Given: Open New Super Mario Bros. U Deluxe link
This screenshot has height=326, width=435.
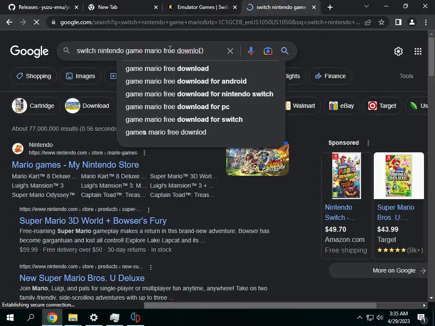Looking at the screenshot, I should 82,278.
